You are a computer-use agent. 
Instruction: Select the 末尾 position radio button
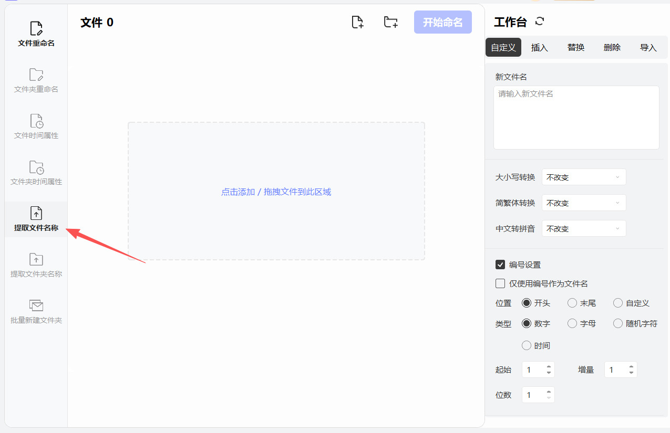[x=572, y=303]
